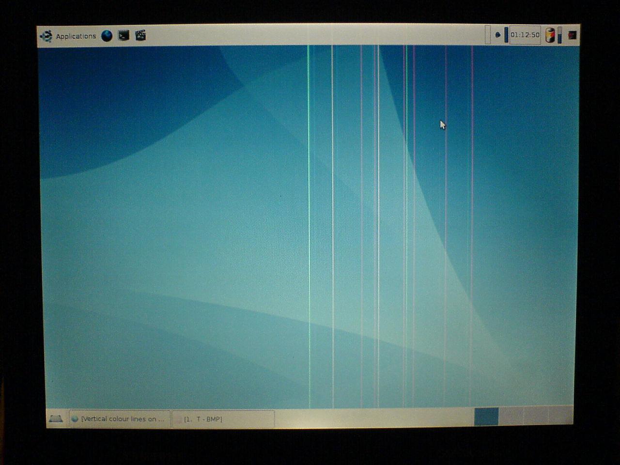Switch to the Vertical colour lines window
Screen dimensions: 620x465
click(x=119, y=419)
